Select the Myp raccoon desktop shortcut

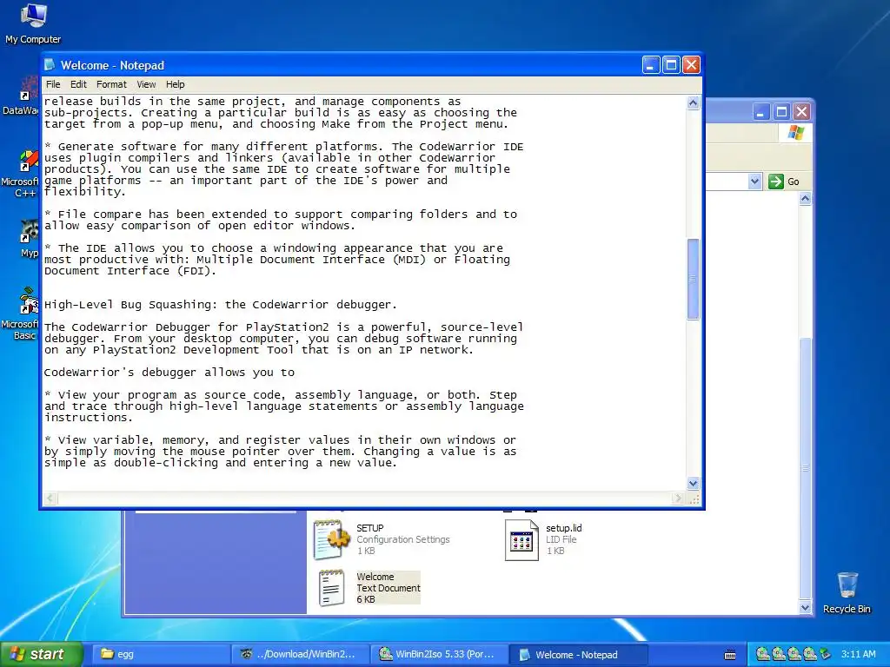[29, 238]
